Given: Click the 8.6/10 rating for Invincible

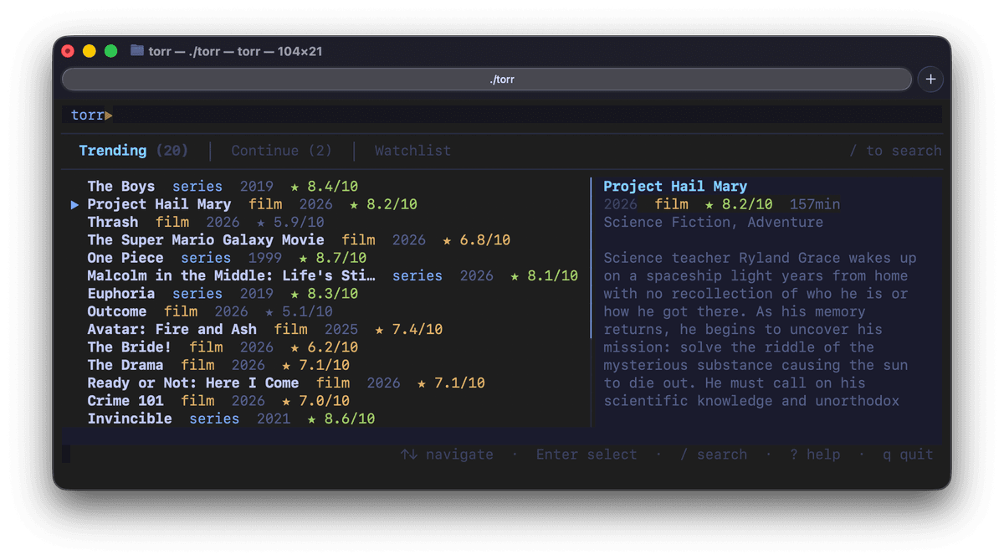Looking at the screenshot, I should pyautogui.click(x=341, y=419).
